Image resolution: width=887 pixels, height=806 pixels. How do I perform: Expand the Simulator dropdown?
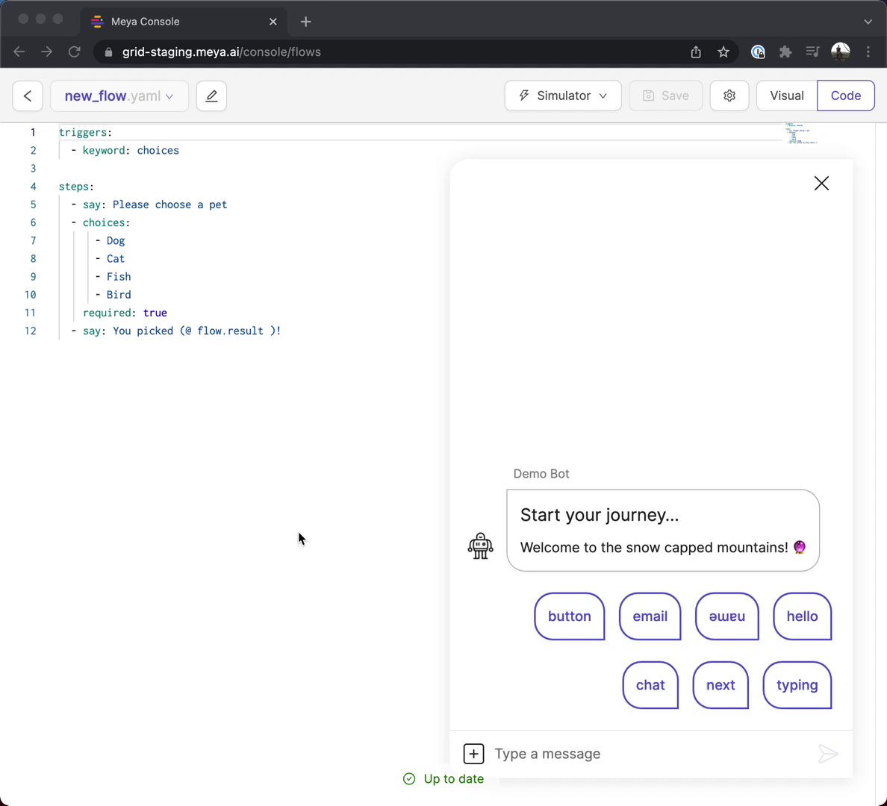coord(563,96)
